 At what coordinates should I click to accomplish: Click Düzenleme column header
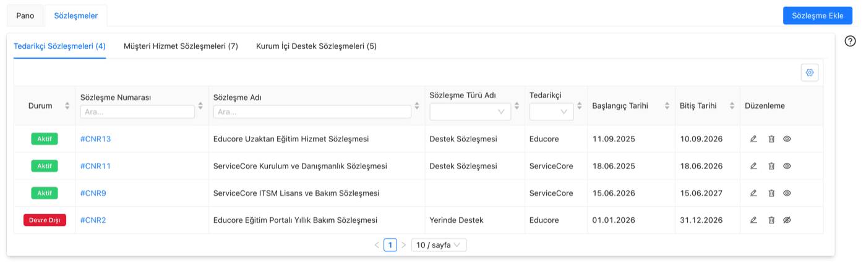coord(765,106)
